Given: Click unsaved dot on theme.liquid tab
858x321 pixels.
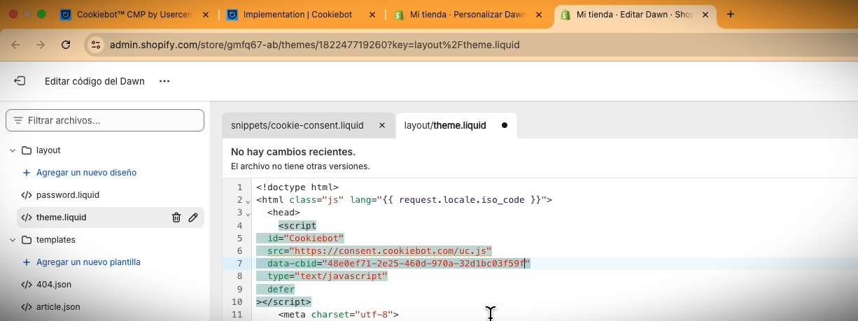Looking at the screenshot, I should pos(504,125).
